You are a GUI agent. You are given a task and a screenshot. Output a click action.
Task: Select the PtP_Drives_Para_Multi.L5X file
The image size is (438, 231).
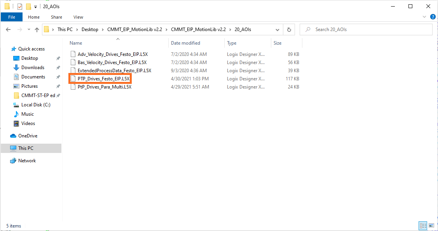[x=105, y=87]
